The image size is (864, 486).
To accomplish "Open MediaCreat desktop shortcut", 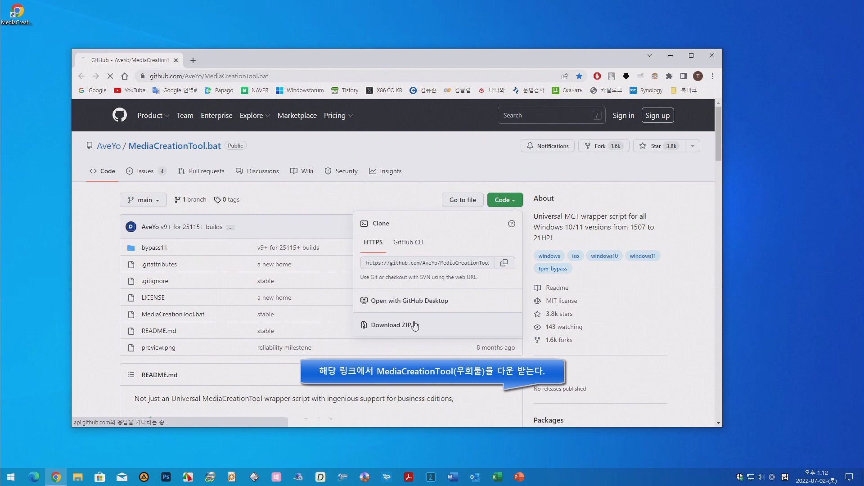I will tap(17, 14).
